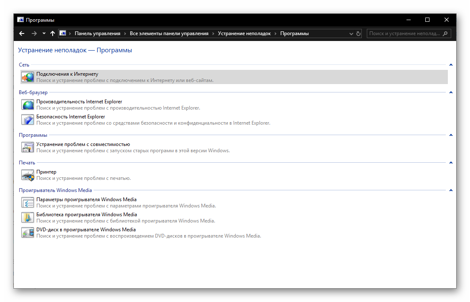This screenshot has width=470, height=302.
Task: Click the Windows Media Player settings icon
Action: [x=28, y=202]
